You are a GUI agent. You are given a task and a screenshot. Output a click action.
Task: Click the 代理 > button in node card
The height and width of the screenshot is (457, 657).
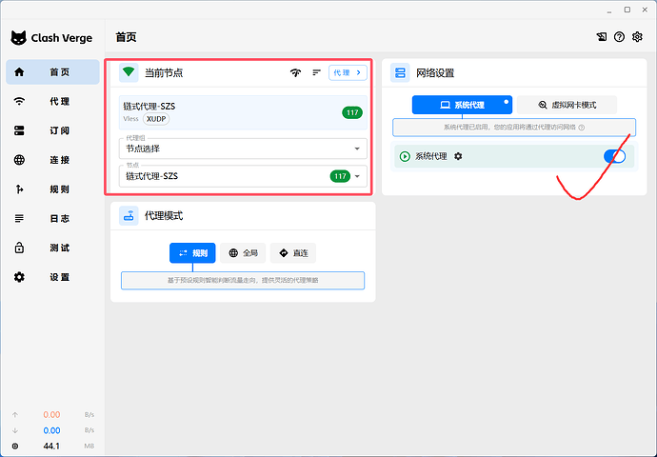click(348, 73)
